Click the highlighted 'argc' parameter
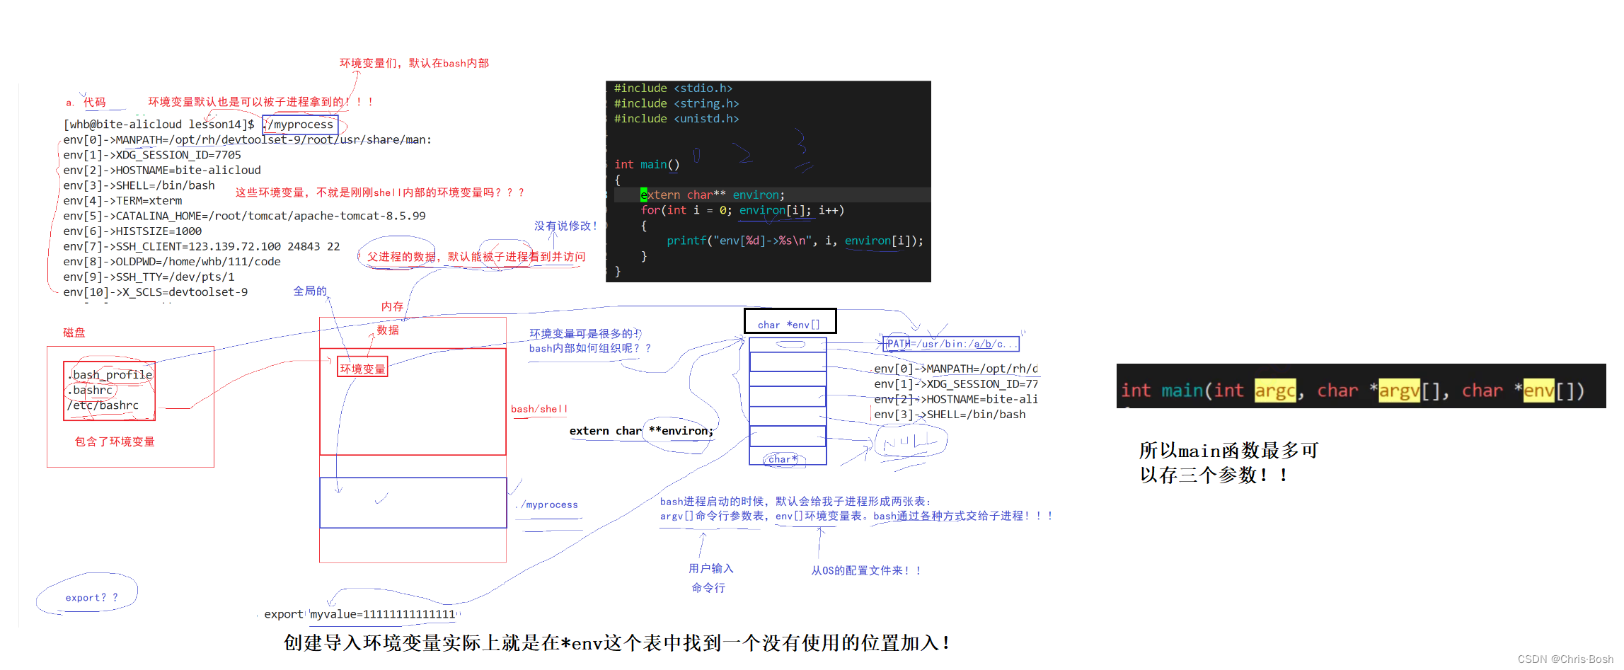Image resolution: width=1624 pixels, height=670 pixels. pos(1275,391)
